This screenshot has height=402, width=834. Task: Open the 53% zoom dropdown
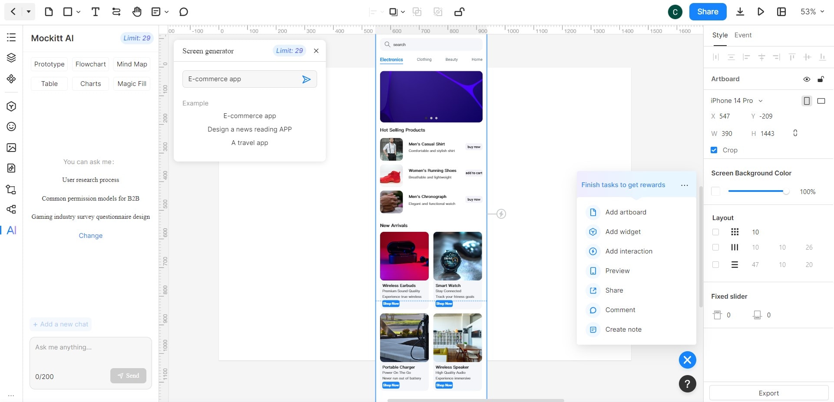[812, 12]
